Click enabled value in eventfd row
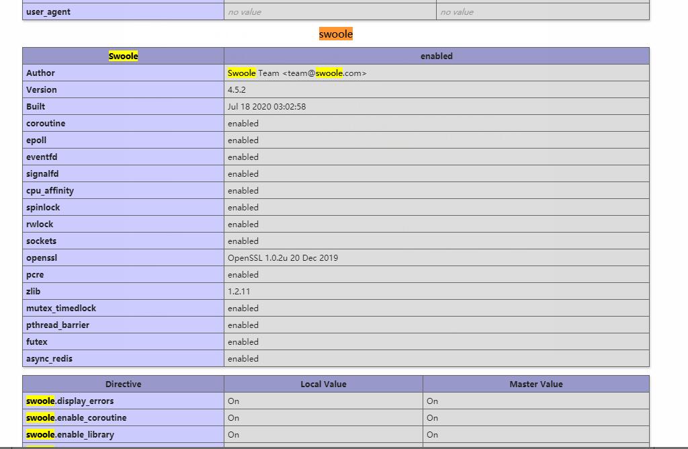The height and width of the screenshot is (449, 688). (x=243, y=157)
